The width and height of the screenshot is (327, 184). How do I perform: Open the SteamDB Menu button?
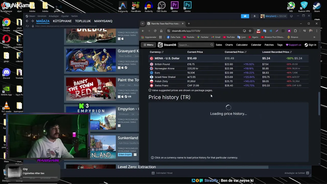148,45
